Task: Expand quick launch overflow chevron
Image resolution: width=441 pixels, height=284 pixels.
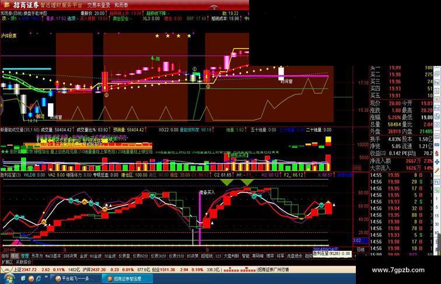Action: point(46,277)
